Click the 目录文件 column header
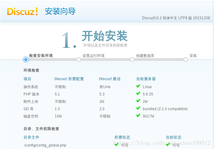 click(x=31, y=137)
